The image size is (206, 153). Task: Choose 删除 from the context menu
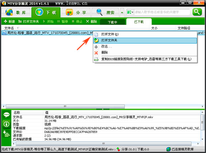[145, 52]
